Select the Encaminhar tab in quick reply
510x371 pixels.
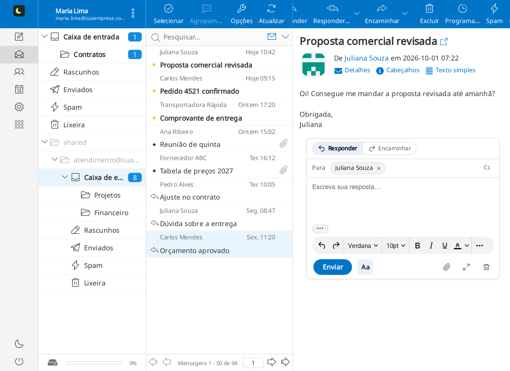390,148
